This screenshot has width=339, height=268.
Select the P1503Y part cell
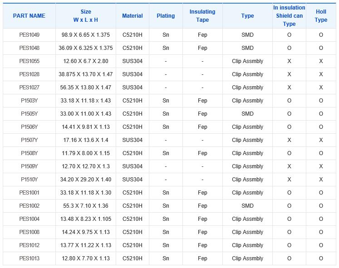pos(29,101)
